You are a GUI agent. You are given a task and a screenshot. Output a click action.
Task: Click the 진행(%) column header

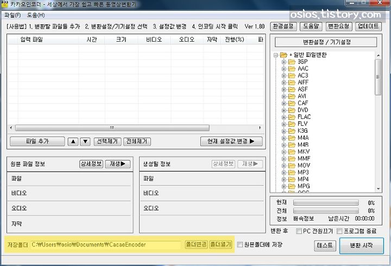(235, 40)
